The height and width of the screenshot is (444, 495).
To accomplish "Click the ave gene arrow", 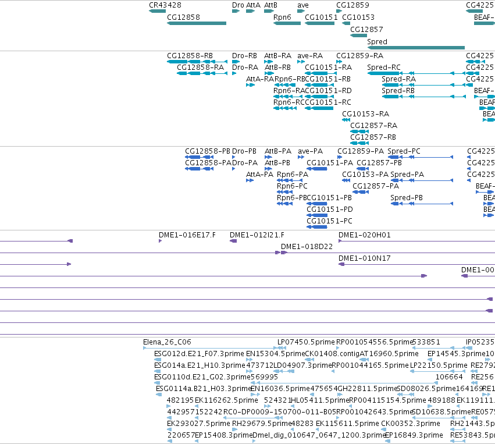I will click(301, 11).
